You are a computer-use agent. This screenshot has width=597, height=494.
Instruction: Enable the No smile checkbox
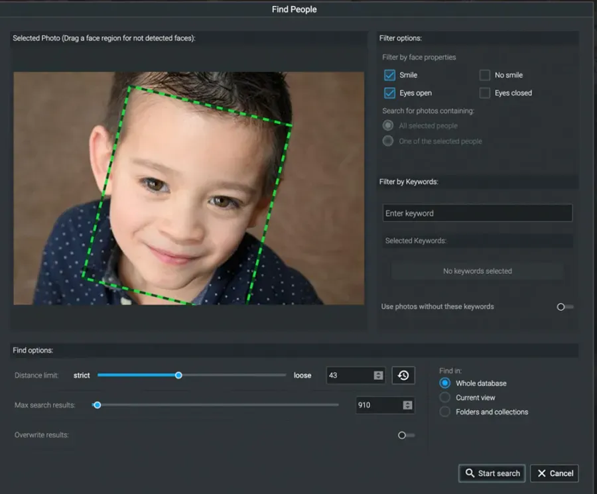click(485, 75)
